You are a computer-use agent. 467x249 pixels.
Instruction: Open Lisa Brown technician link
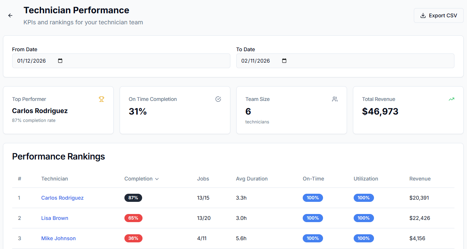pos(55,218)
